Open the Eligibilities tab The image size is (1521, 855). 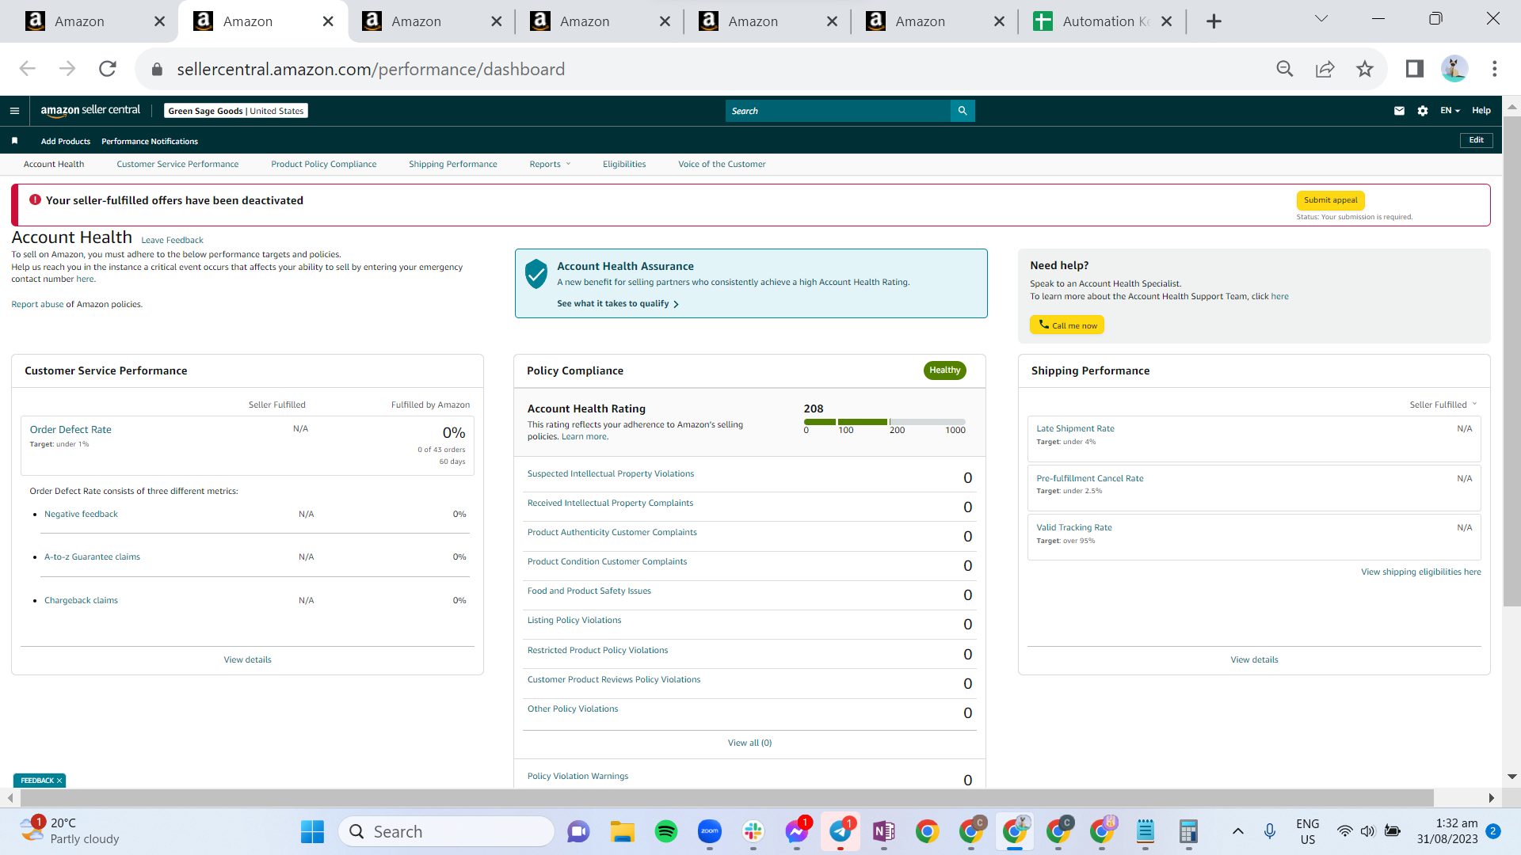click(624, 164)
